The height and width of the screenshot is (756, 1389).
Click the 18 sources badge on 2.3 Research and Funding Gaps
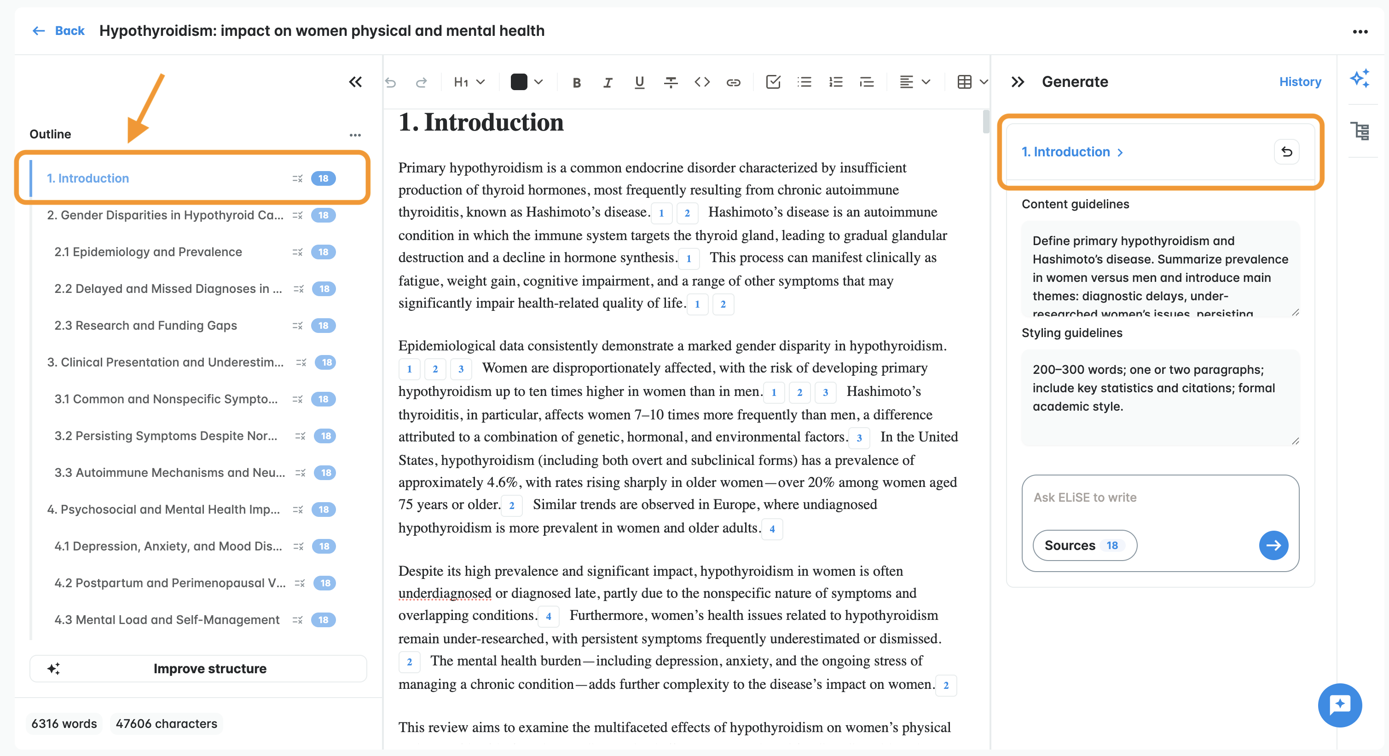(x=324, y=326)
